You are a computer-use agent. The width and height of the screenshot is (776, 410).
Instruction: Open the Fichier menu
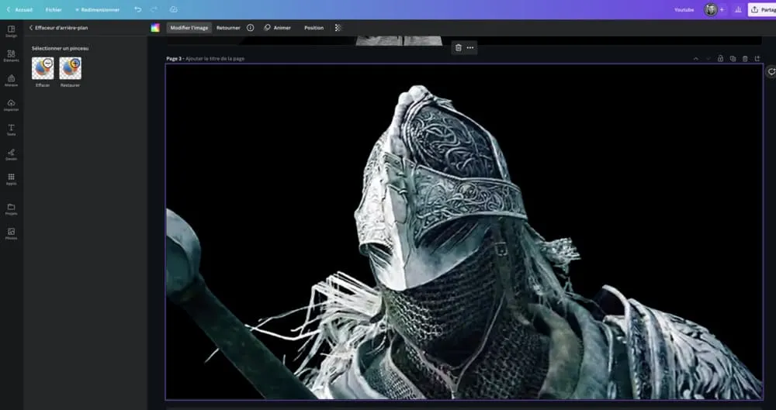point(54,9)
